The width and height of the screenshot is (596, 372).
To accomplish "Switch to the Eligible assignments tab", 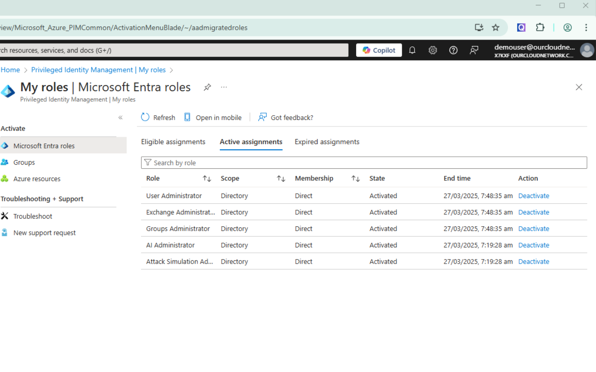I will point(173,142).
